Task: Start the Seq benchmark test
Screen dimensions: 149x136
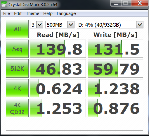Action: pos(17,49)
